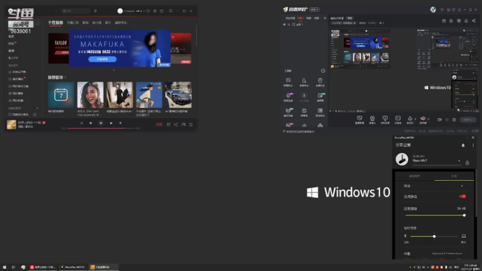
Task: Open the skin (shirt) icon in the music player header
Action: (148, 11)
